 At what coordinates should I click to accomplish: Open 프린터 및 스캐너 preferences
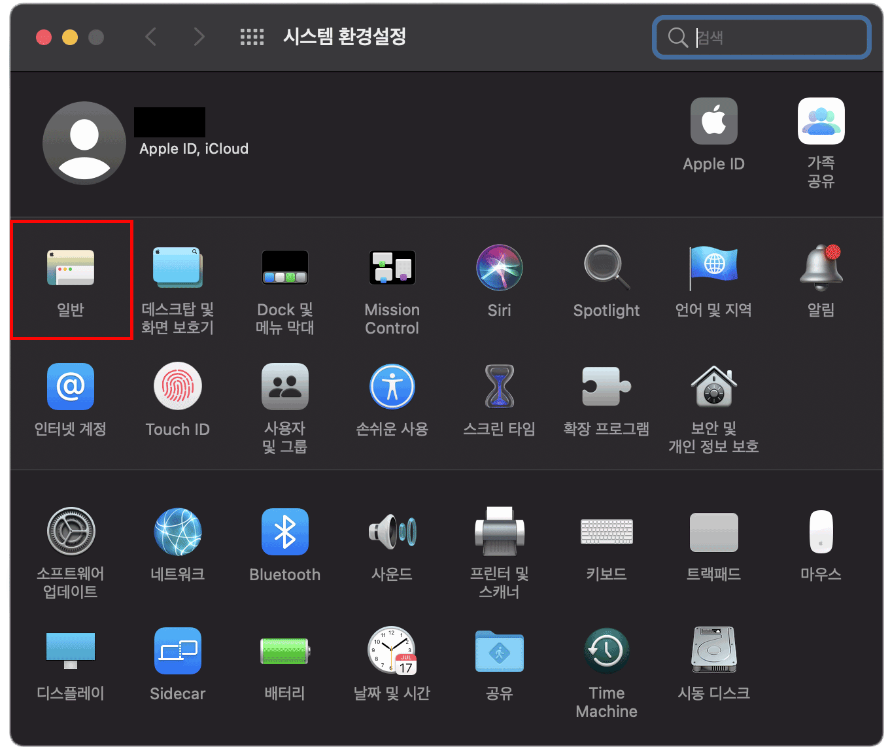click(x=499, y=531)
